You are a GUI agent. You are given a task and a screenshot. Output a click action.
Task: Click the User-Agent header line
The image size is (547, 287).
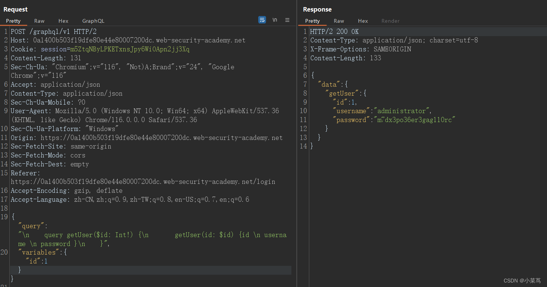click(145, 115)
